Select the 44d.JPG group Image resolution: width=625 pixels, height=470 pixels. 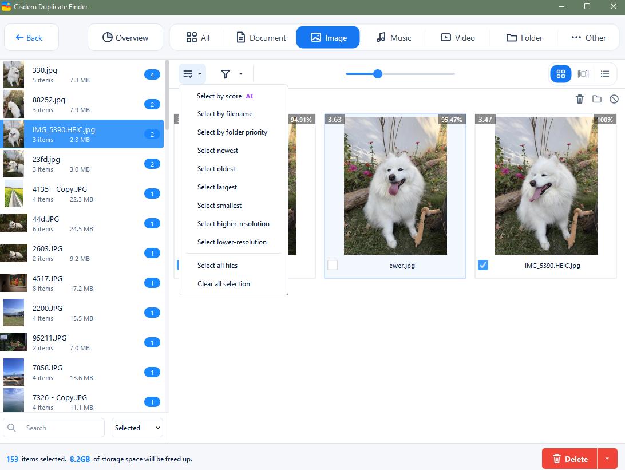point(82,223)
